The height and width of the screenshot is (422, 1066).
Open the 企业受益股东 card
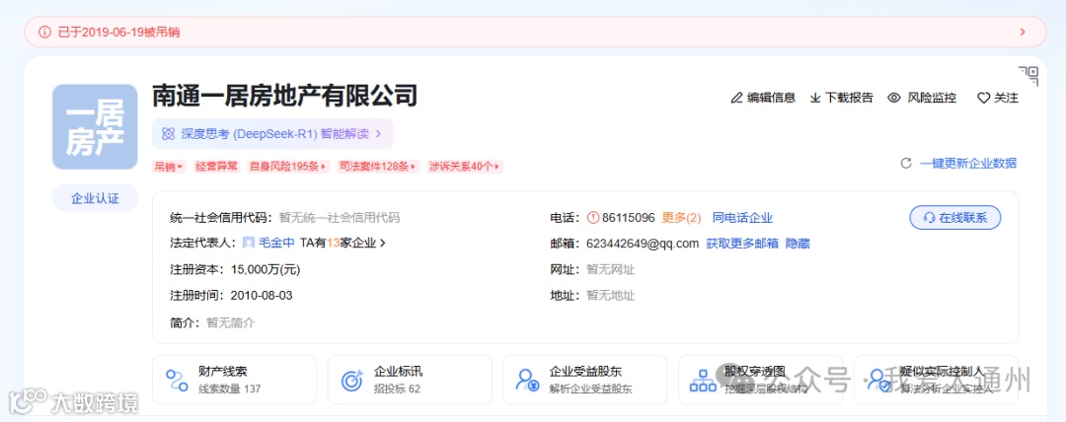pos(585,380)
